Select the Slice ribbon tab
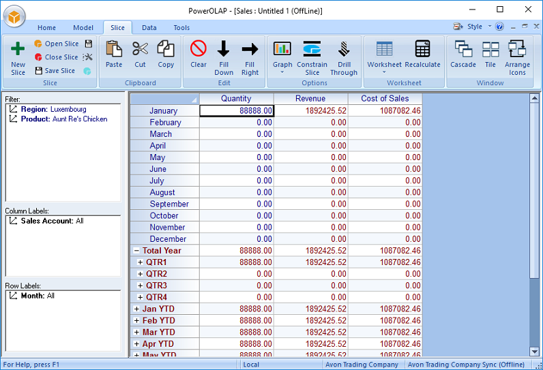The height and width of the screenshot is (370, 543). tap(117, 28)
